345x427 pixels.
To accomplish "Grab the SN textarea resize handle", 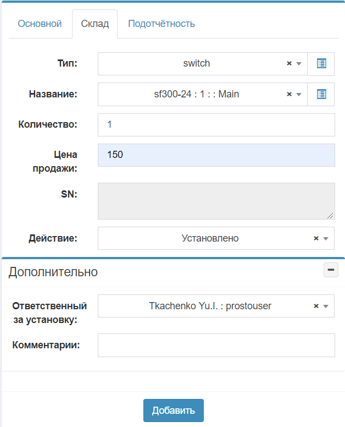I will click(x=331, y=216).
